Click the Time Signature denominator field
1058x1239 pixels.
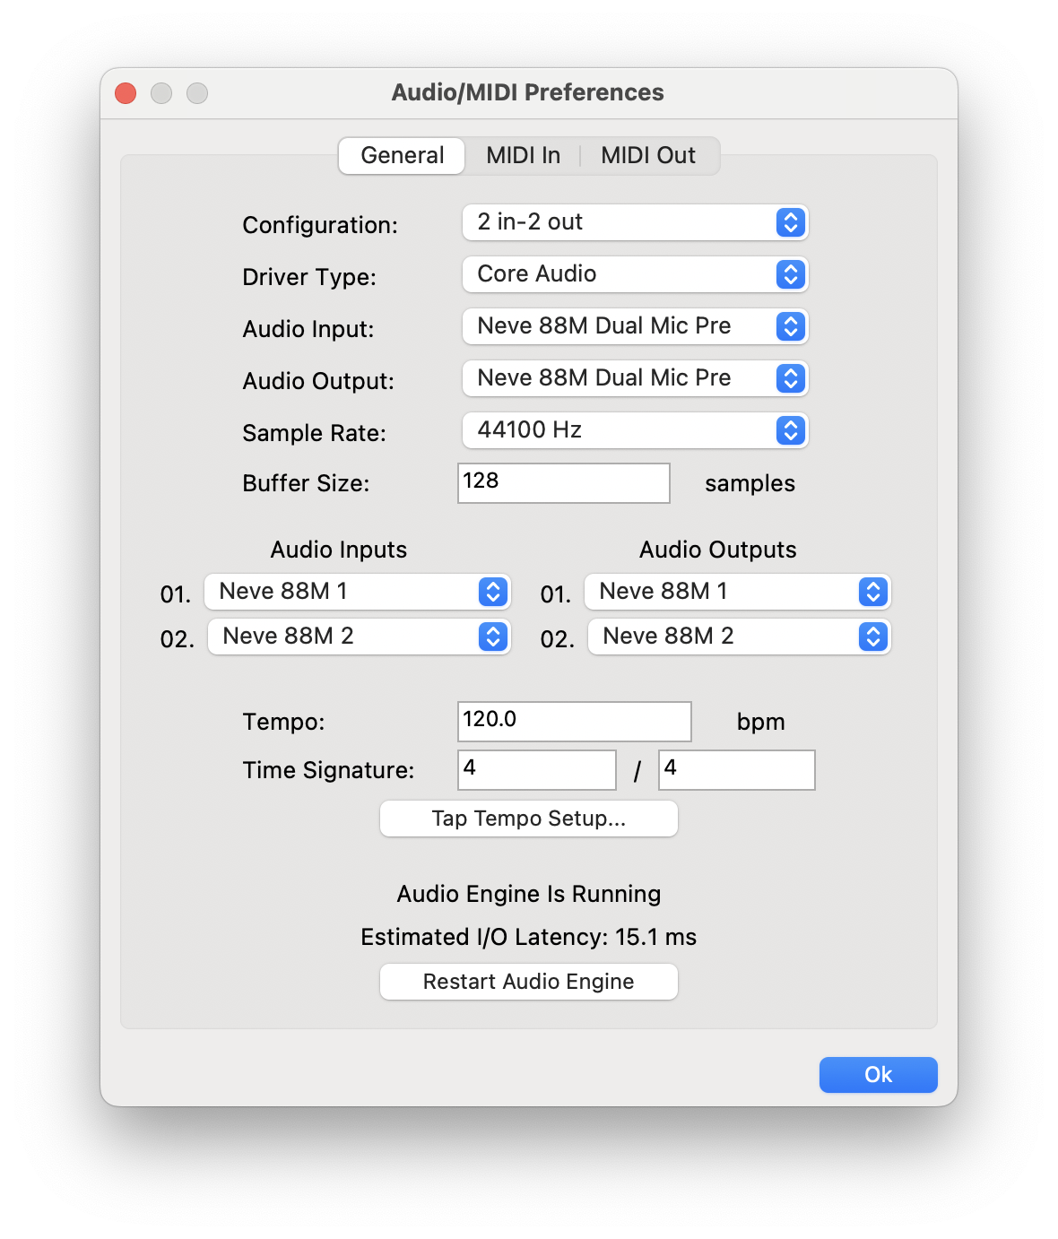(x=737, y=770)
